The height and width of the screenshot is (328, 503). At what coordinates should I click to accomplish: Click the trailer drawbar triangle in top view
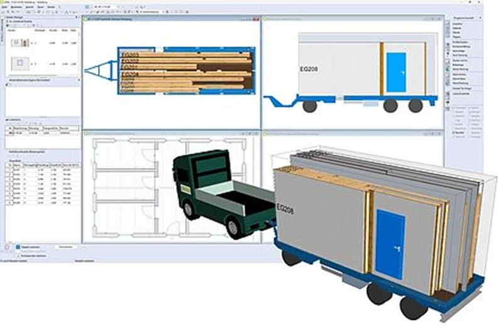pyautogui.click(x=101, y=70)
